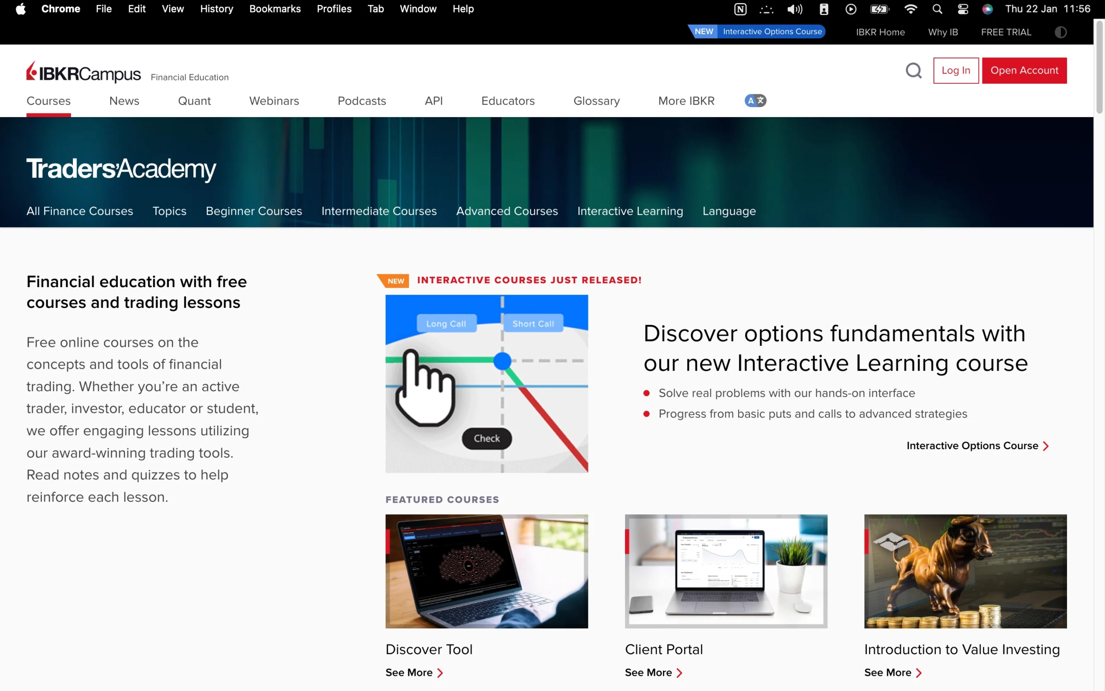Image resolution: width=1105 pixels, height=691 pixels.
Task: Open the Language dropdown
Action: click(x=729, y=211)
